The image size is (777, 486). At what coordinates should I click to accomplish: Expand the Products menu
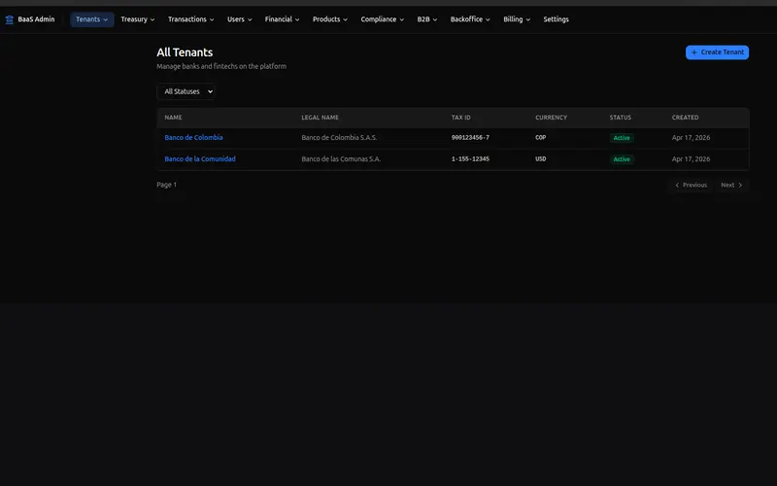(330, 19)
